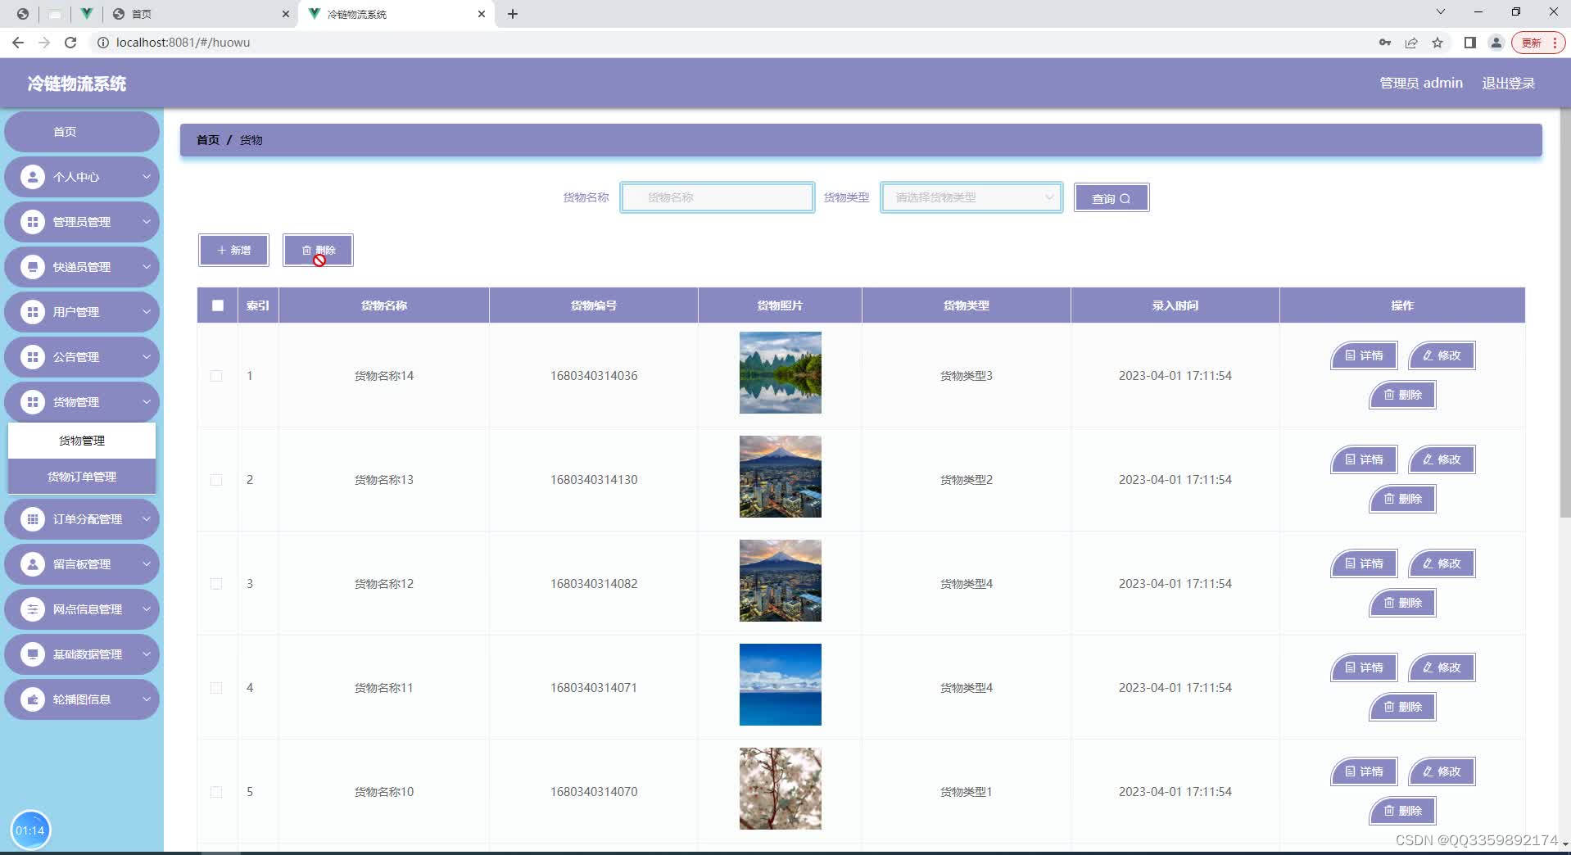Click the 留言板管理 sidebar icon
The height and width of the screenshot is (855, 1571).
[x=33, y=564]
